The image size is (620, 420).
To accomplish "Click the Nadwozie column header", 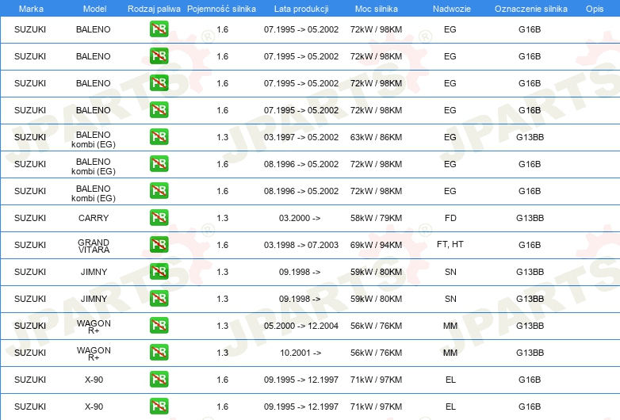I will click(x=452, y=9).
